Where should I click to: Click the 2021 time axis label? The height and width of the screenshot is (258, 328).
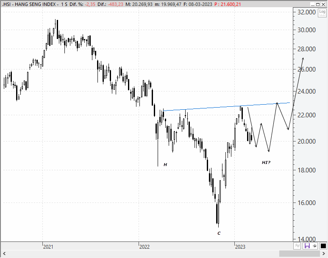coord(48,247)
